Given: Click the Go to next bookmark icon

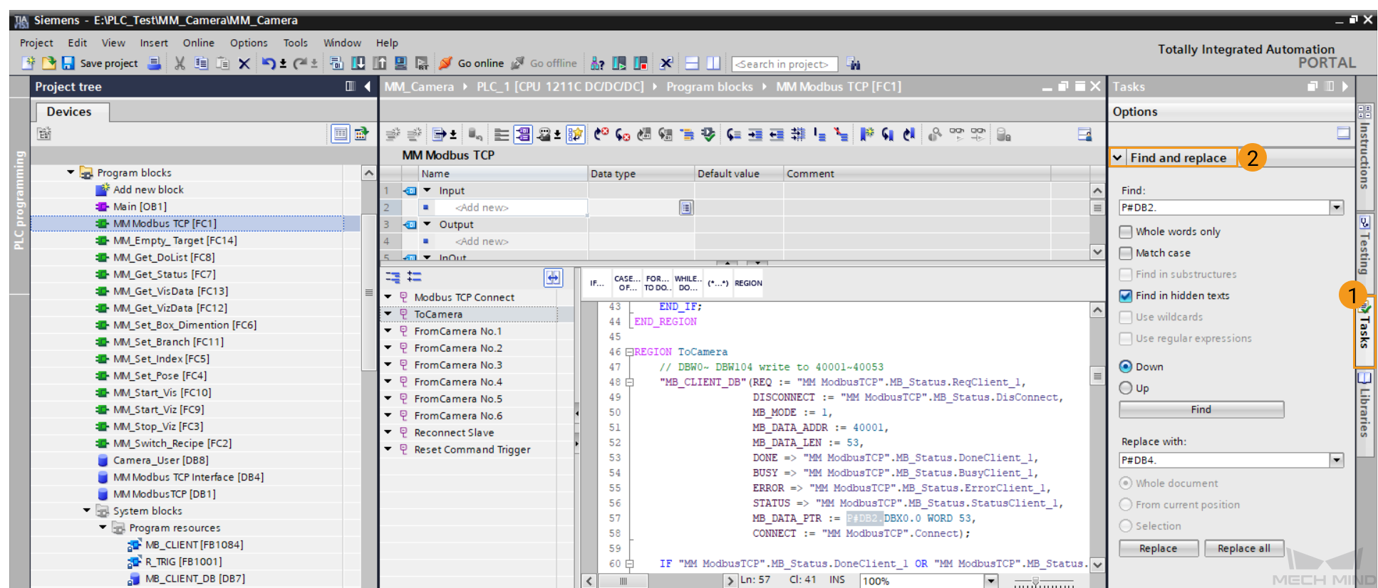Looking at the screenshot, I should coord(888,134).
